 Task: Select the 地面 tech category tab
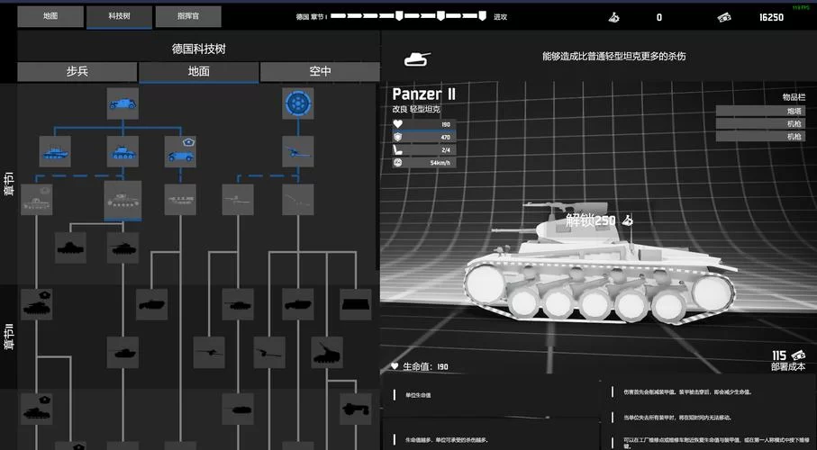pos(198,71)
